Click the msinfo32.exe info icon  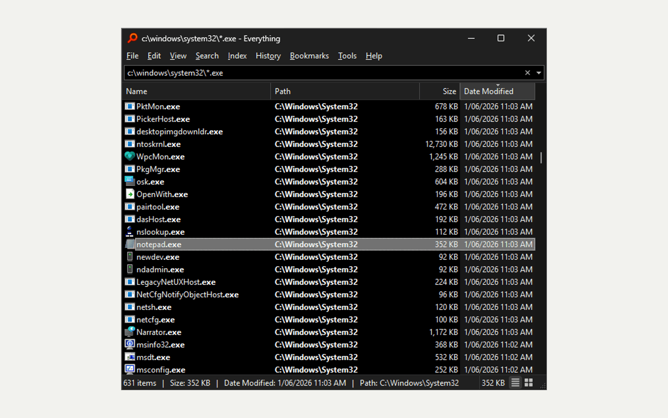[x=130, y=345]
